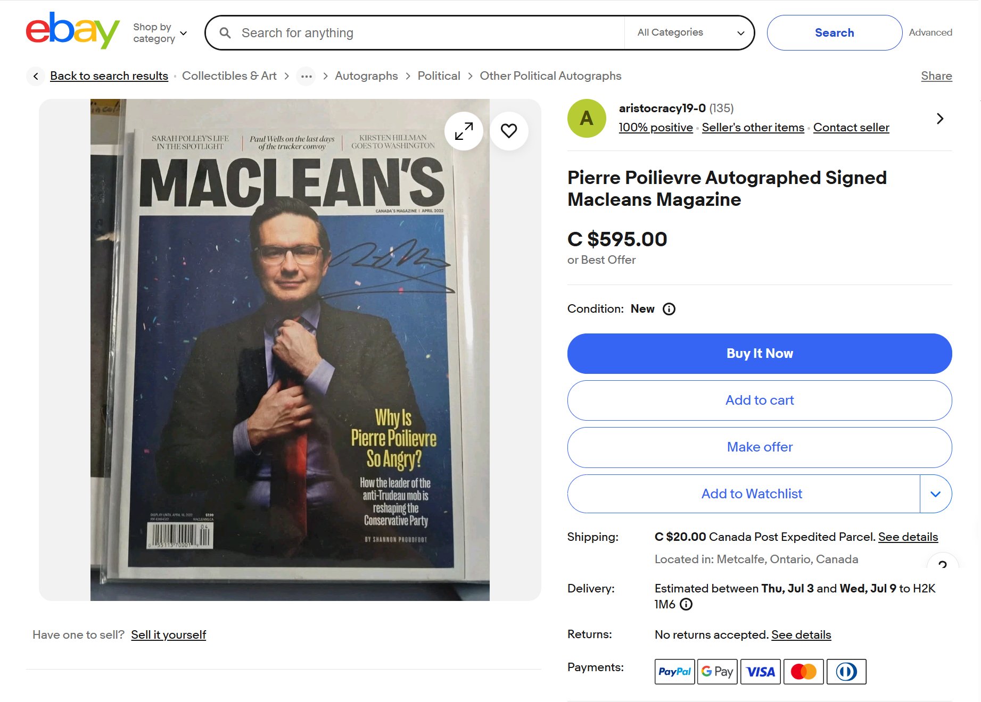Click seller avatar with letter A

(x=587, y=118)
